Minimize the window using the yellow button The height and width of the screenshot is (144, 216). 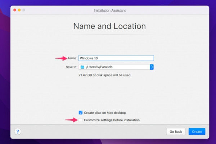[19, 10]
